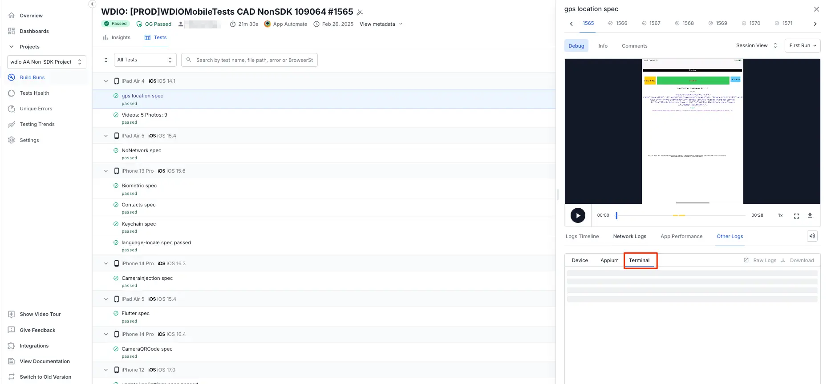Seek on the video progress bar

680,215
